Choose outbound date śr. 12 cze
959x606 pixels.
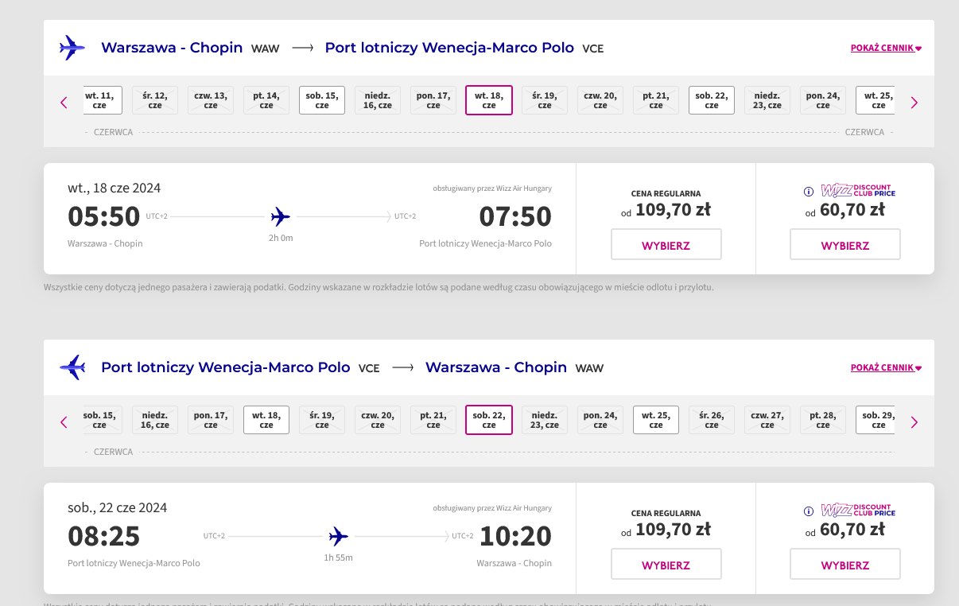pyautogui.click(x=155, y=100)
